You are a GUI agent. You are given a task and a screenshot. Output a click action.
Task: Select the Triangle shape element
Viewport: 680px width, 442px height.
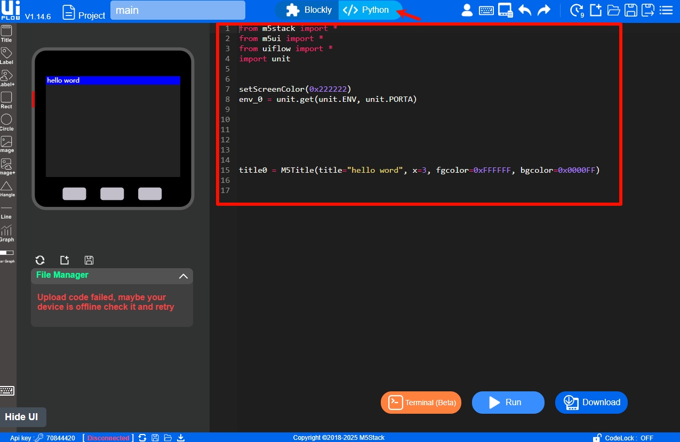point(6,189)
